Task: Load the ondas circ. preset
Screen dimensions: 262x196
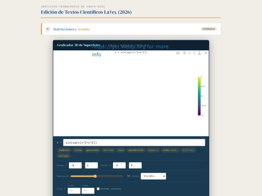Action: pos(170,150)
